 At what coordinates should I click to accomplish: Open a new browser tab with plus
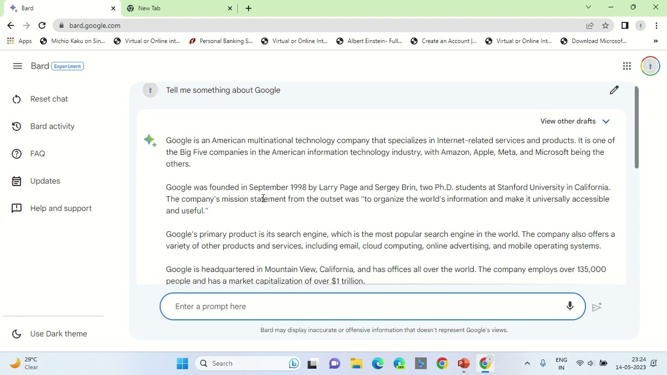pos(249,8)
